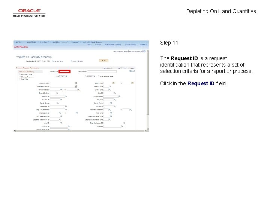Check the All Business Units checkbox
The height and width of the screenshot is (202, 270).
[99, 76]
